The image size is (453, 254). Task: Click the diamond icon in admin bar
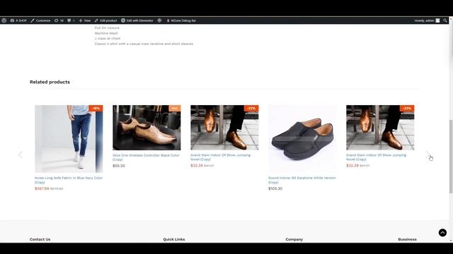pos(159,20)
